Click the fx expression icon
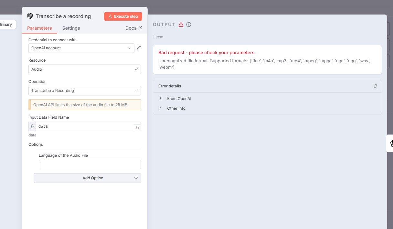393x229 pixels. click(32, 126)
